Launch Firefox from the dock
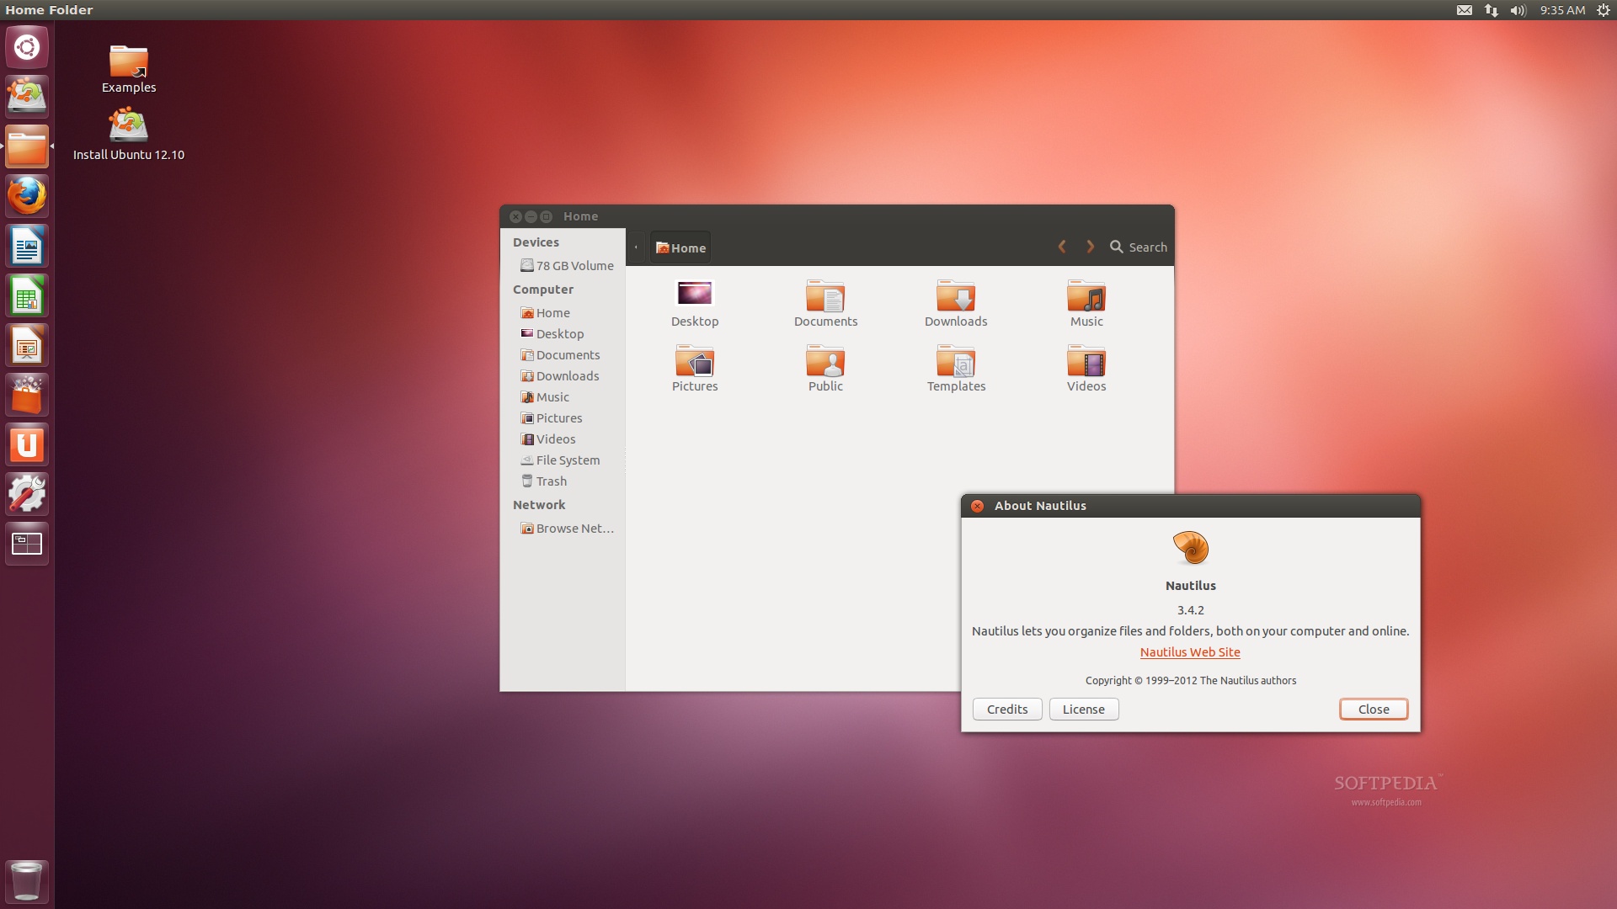The width and height of the screenshot is (1617, 909). (x=27, y=196)
